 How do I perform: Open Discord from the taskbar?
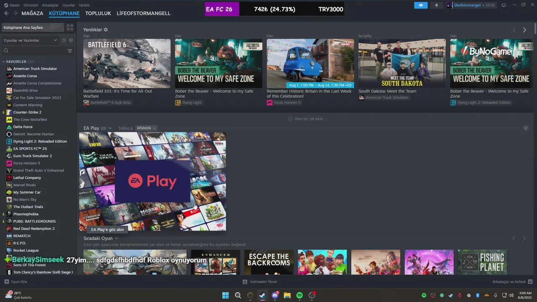[275, 295]
